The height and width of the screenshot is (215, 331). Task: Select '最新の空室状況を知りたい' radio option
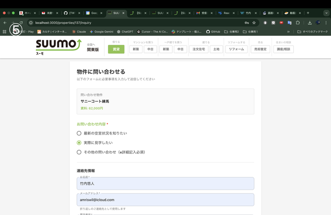click(x=79, y=133)
